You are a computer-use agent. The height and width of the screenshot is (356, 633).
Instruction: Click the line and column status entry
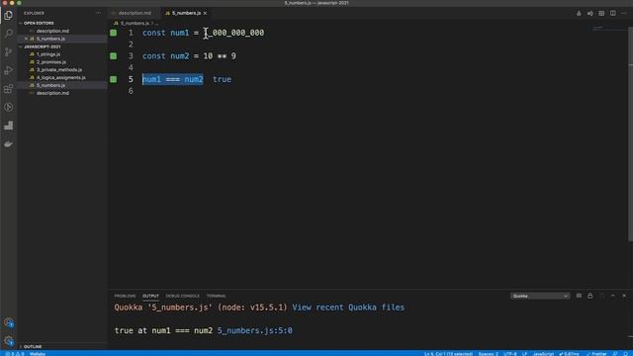tap(448, 354)
